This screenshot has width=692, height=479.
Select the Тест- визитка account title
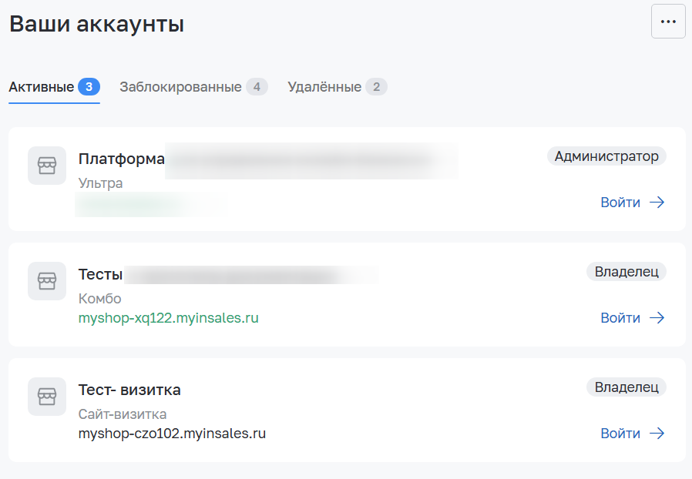[x=129, y=390]
